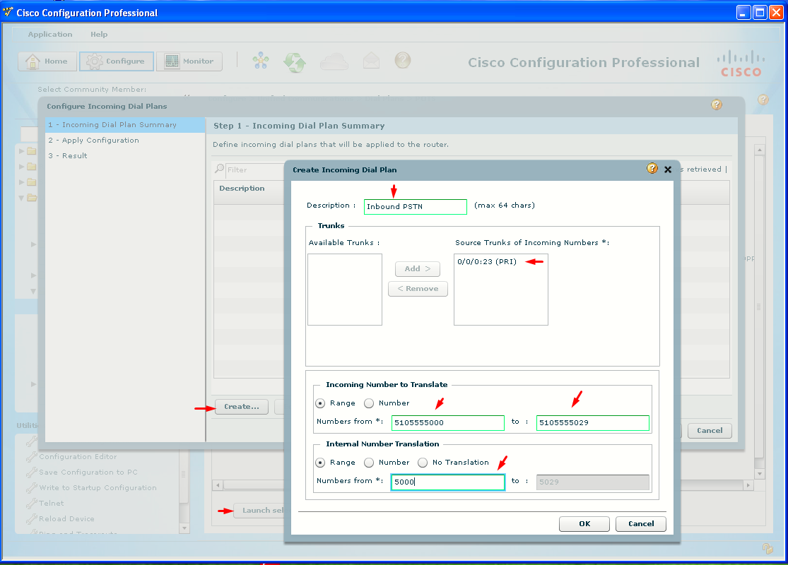
Task: Switch to Monitor view
Action: tap(189, 61)
